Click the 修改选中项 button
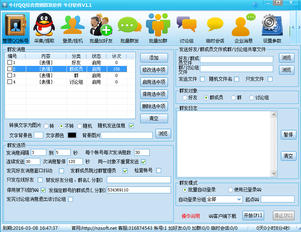Screen dimensions: 301x232 pos(154,70)
